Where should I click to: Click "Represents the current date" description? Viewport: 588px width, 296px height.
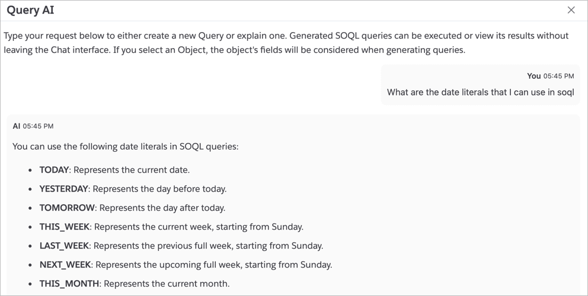tap(132, 170)
